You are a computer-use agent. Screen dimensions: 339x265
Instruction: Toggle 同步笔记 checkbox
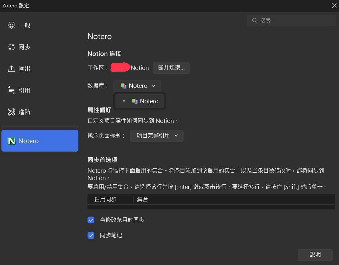click(91, 235)
